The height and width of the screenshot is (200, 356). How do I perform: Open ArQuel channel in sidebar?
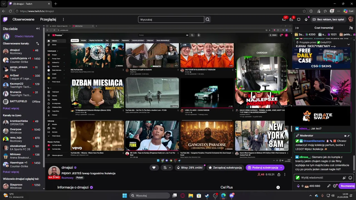(22, 77)
